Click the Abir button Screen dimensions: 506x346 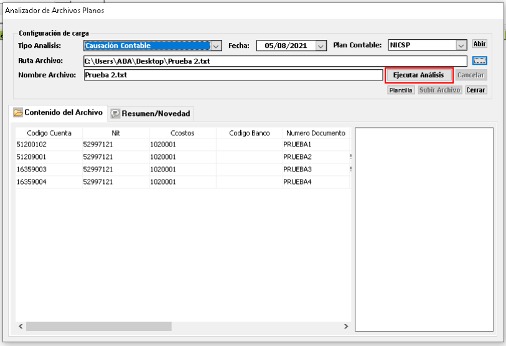coord(479,44)
